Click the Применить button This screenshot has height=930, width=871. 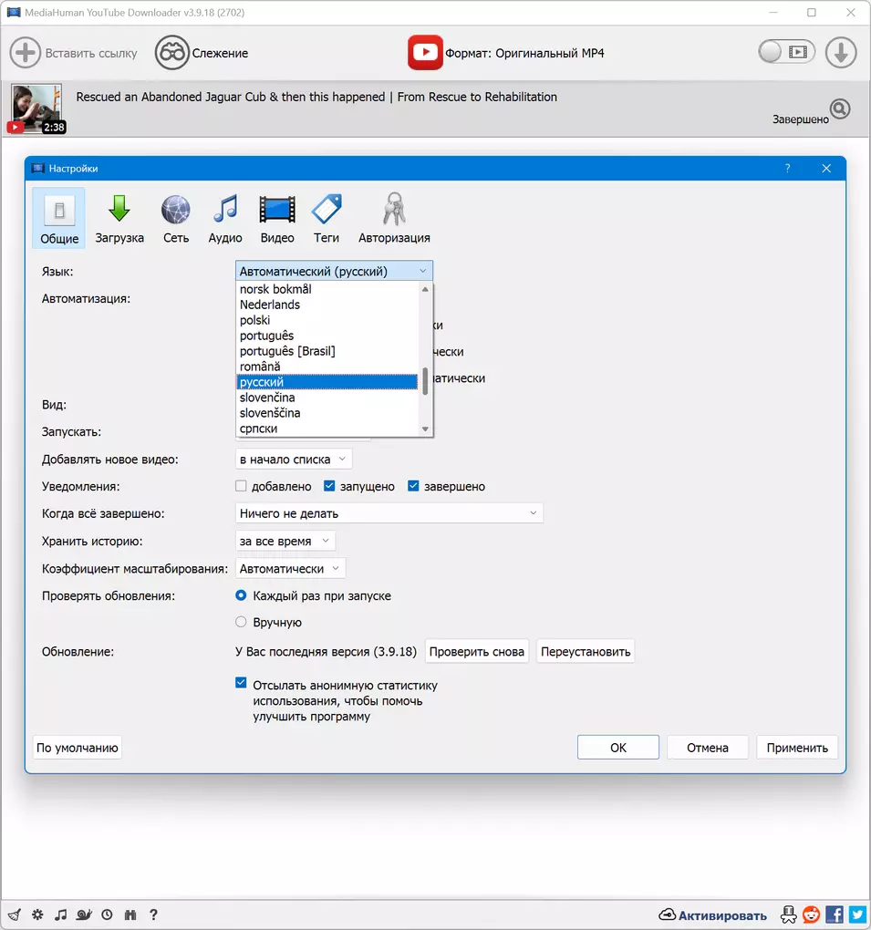click(x=797, y=748)
